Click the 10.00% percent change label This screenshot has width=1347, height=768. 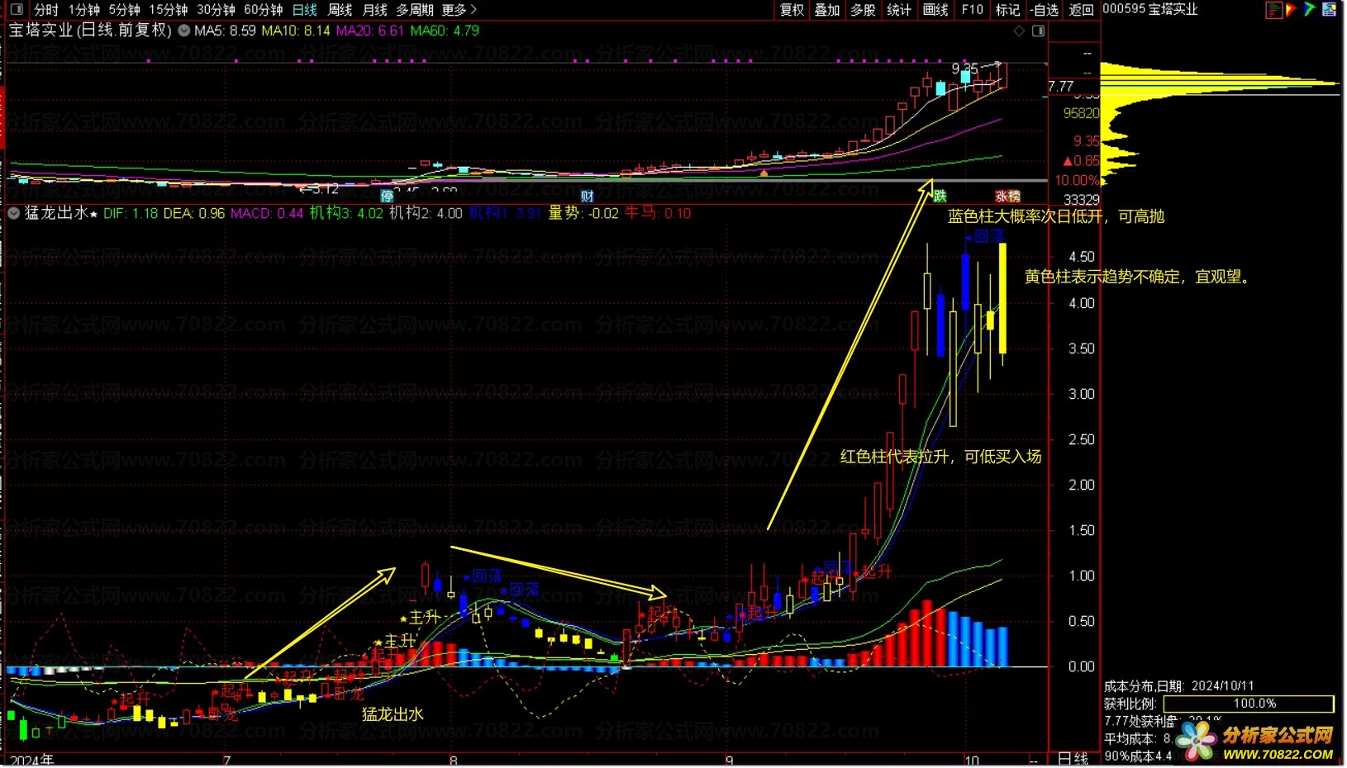coord(1076,180)
